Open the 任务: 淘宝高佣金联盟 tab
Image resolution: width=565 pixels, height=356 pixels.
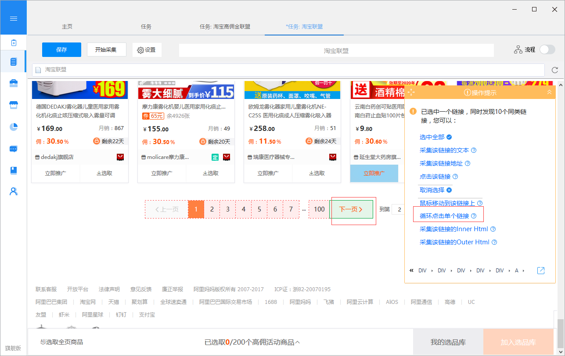[x=225, y=26]
